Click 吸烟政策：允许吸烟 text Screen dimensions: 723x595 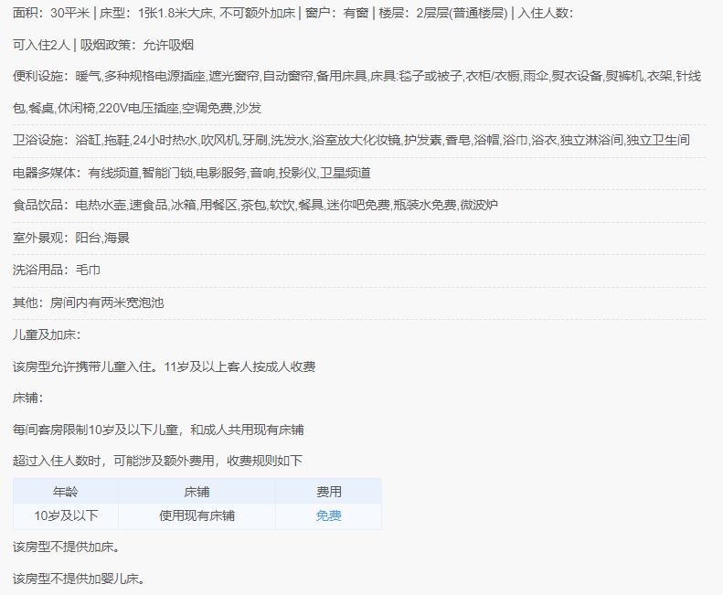click(137, 45)
